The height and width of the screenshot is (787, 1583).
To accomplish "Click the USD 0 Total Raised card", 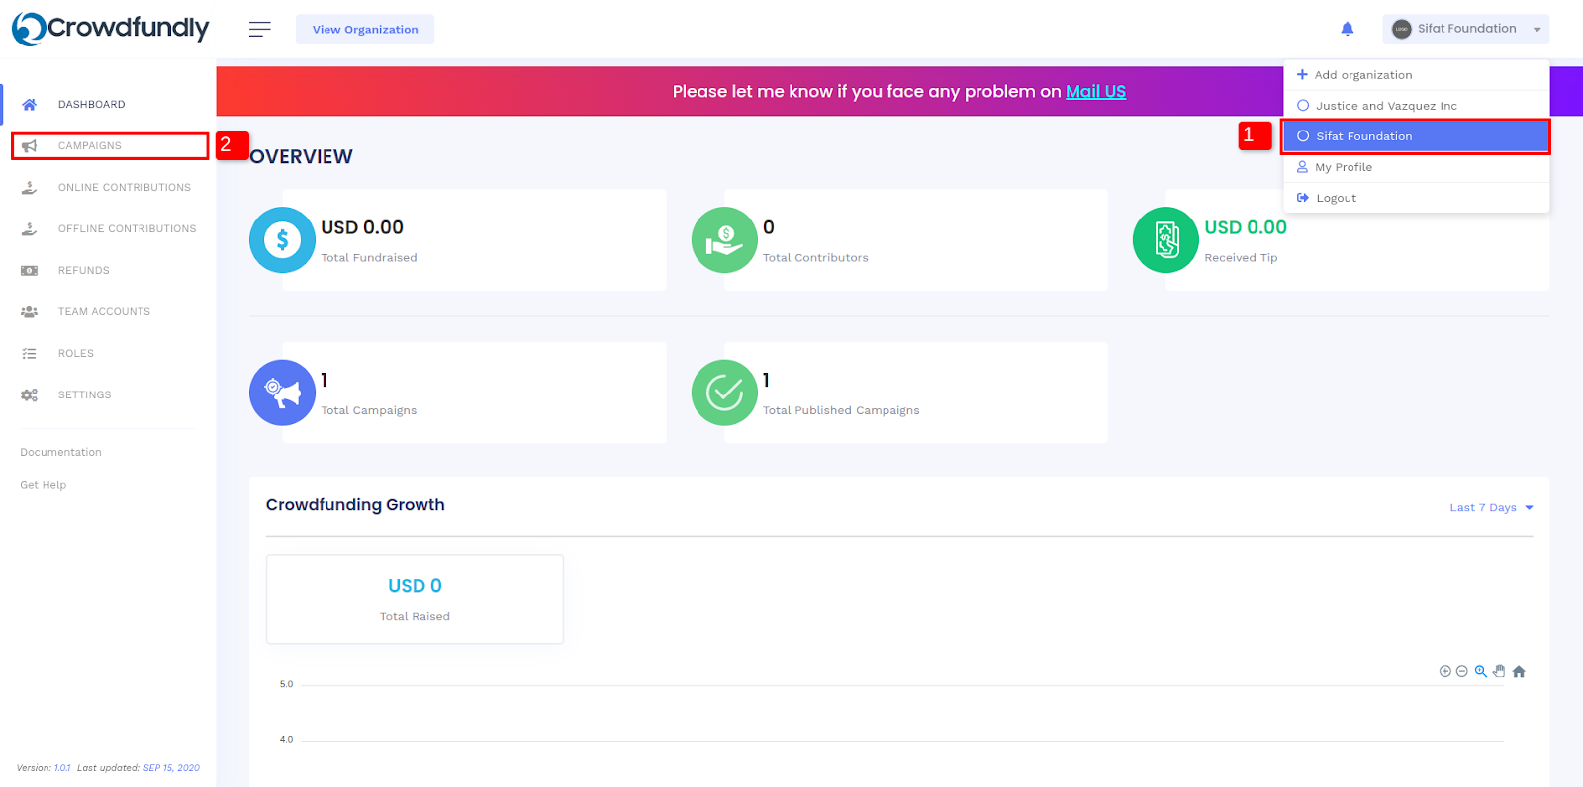I will click(415, 599).
